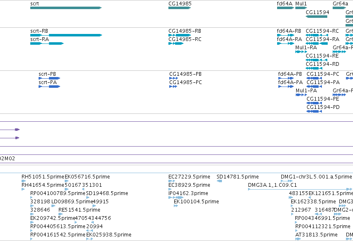The height and width of the screenshot is (241, 353).
Task: Select the scrt-RB transcript
Action: point(66,35)
